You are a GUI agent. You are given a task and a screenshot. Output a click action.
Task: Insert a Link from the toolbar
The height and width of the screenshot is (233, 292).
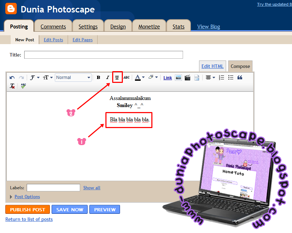168,78
